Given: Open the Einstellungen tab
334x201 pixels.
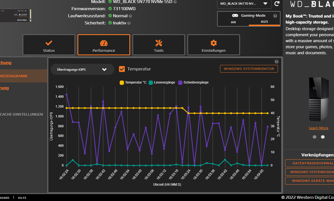Looking at the screenshot, I should click(x=214, y=45).
